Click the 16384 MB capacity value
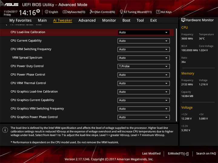218x163 pixels. tap(187, 96)
